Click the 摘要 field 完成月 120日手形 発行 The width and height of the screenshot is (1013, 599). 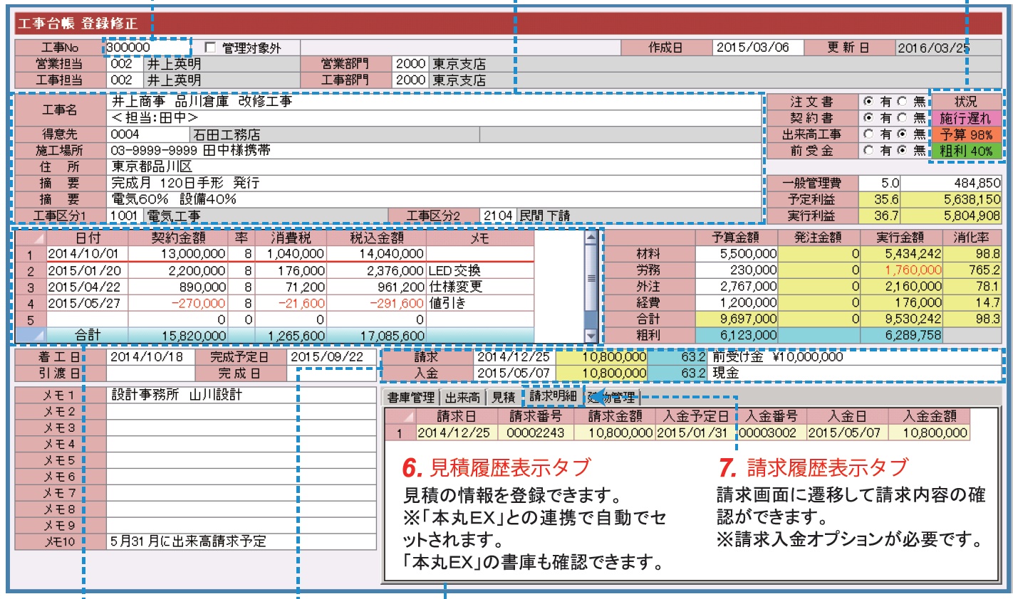435,184
